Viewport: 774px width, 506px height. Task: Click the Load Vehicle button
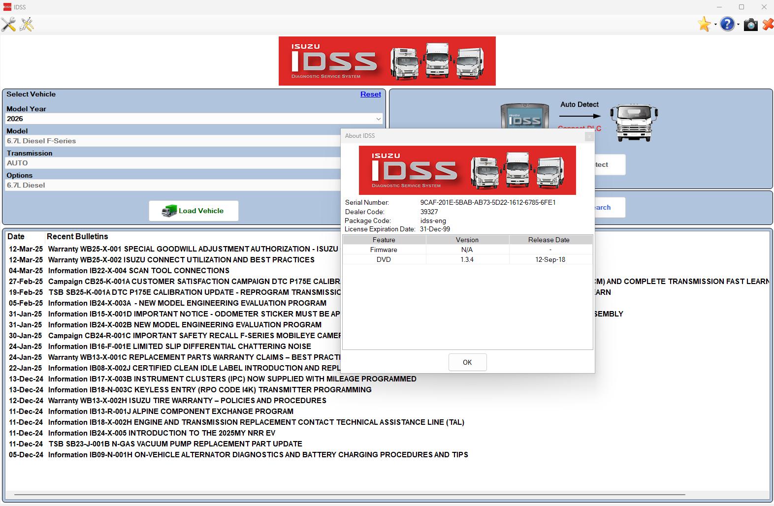click(x=193, y=211)
